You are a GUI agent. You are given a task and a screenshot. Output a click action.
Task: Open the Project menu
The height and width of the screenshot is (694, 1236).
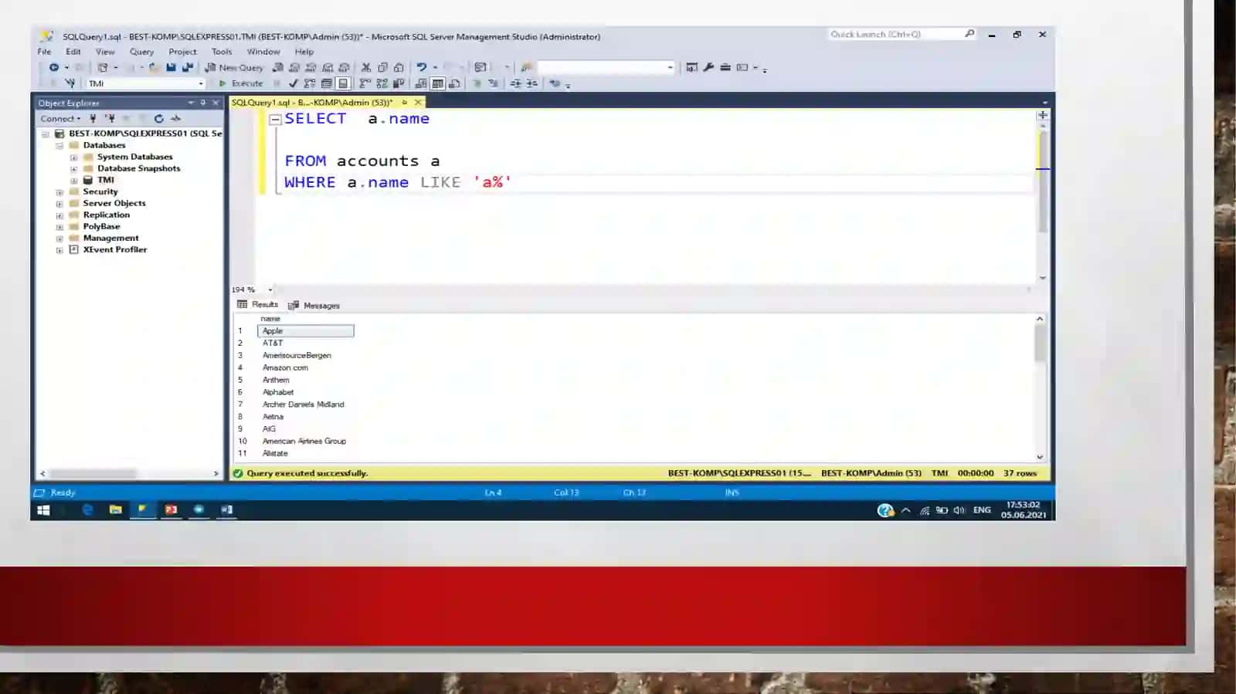click(182, 52)
